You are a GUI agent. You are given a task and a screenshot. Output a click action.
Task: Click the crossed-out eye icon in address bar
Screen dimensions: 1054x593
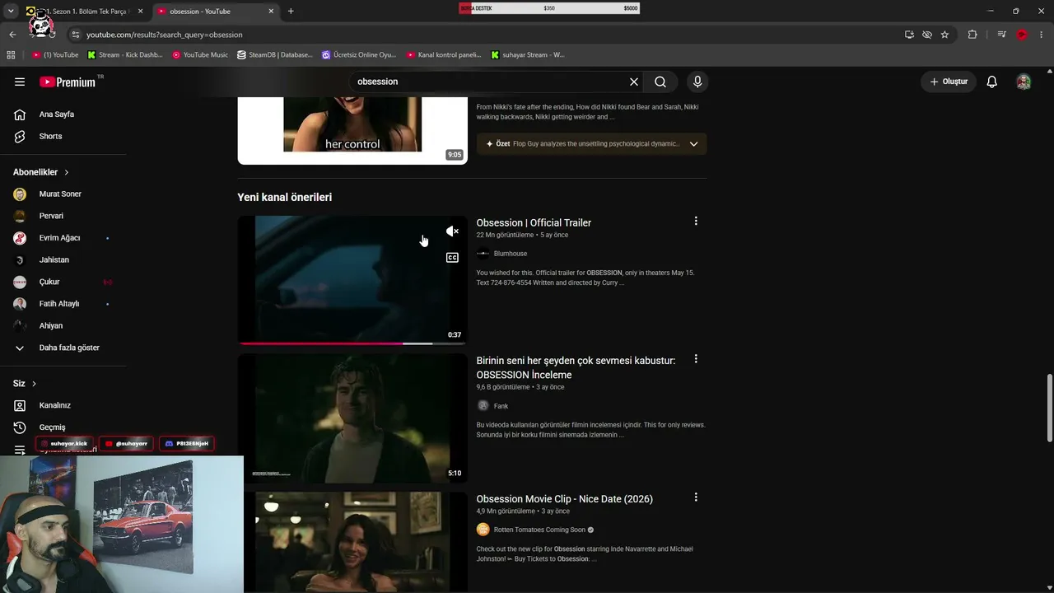coord(927,35)
